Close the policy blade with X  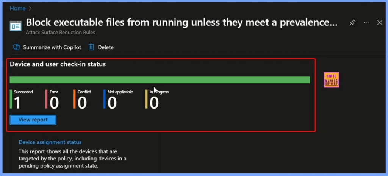(380, 23)
